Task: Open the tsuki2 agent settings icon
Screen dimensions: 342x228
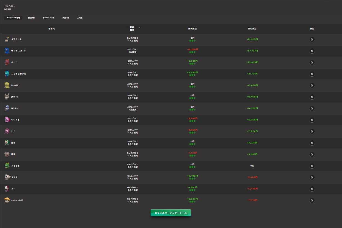Action: (x=312, y=85)
